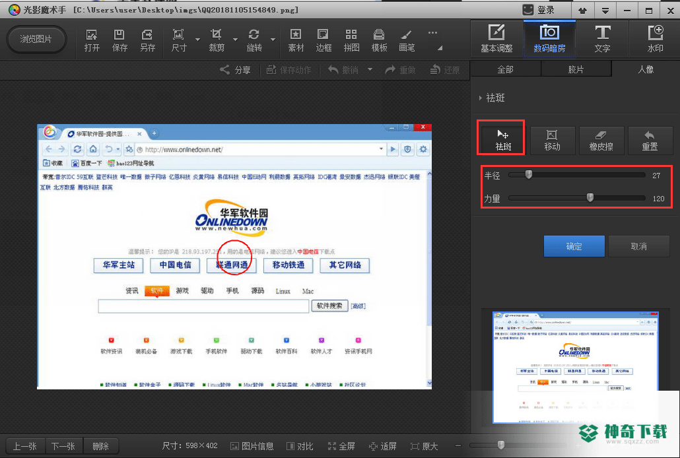Switch to the 基本调整 tab
The width and height of the screenshot is (680, 458).
(x=496, y=38)
